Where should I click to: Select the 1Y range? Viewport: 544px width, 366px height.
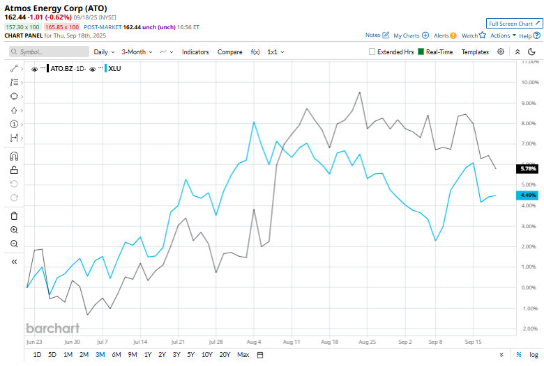(148, 355)
